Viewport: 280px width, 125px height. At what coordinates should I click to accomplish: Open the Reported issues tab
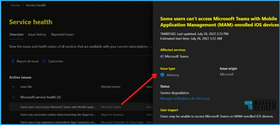pos(63,34)
